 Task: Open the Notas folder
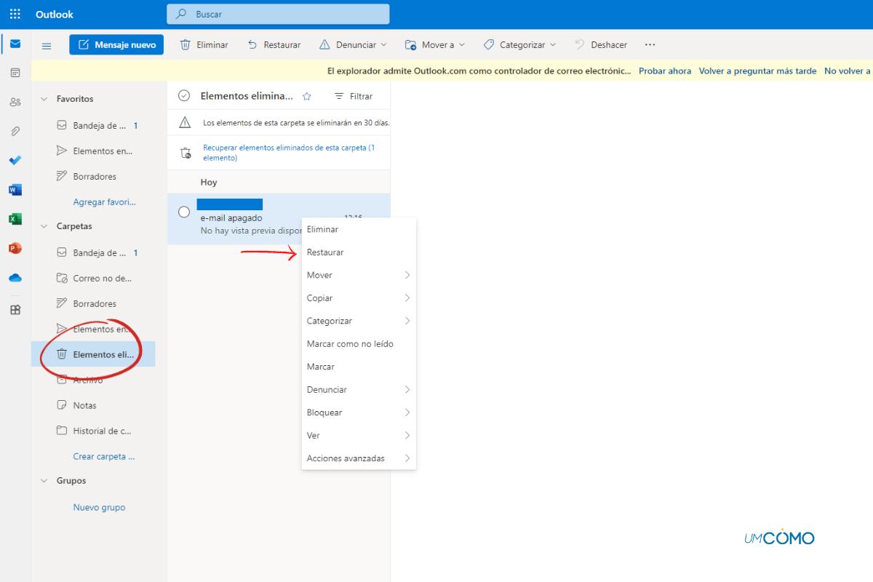tap(84, 405)
